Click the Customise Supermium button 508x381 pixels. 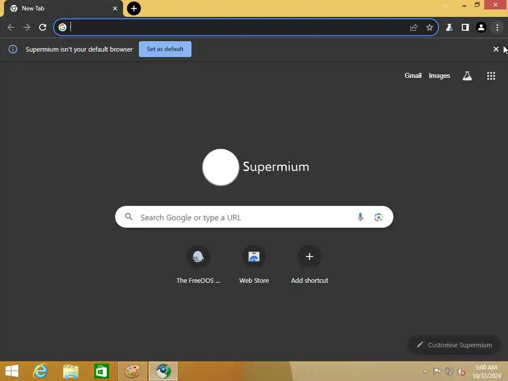pos(454,345)
